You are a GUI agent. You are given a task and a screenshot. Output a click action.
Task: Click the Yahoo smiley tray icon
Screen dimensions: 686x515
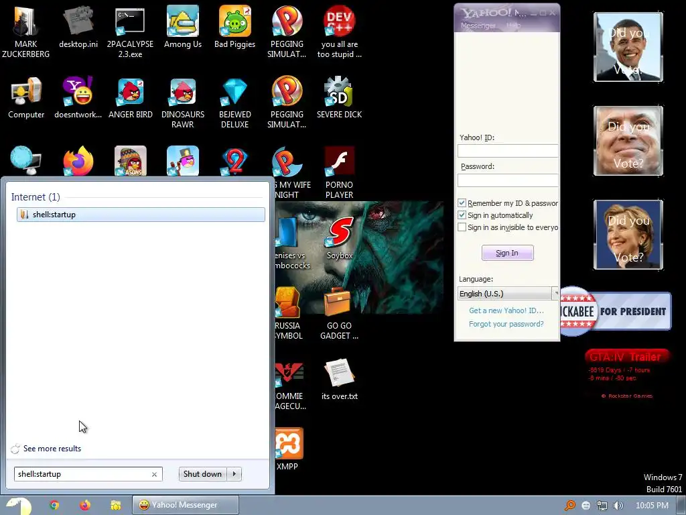586,506
